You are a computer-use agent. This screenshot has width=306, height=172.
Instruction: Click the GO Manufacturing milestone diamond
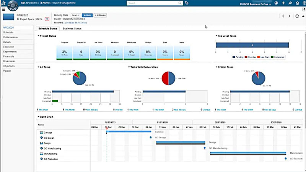coord(205,148)
